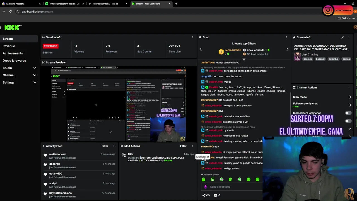The image size is (357, 201).
Task: Insert the sixth green emote in the row
Action: 249,180
